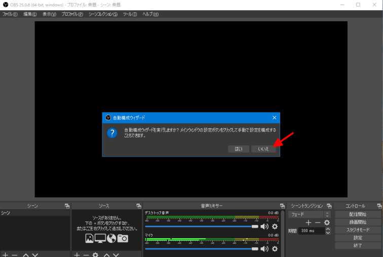The image size is (383, 257).
Task: Mute デスクトップ音声 speaker icon
Action: click(x=264, y=227)
